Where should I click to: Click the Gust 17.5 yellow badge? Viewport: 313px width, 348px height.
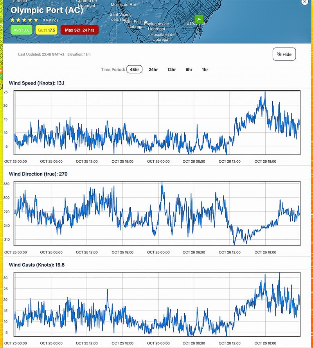click(47, 30)
